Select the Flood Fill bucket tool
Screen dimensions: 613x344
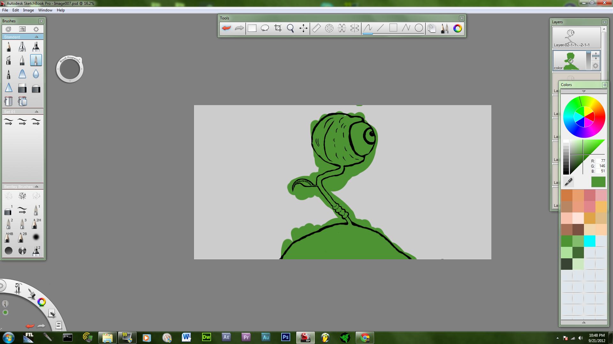tap(9, 102)
